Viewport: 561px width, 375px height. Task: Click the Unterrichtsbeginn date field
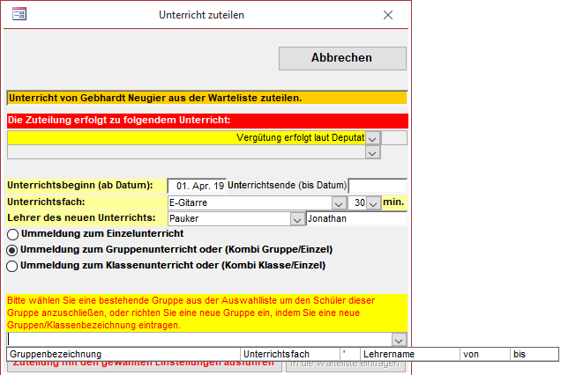tap(196, 186)
